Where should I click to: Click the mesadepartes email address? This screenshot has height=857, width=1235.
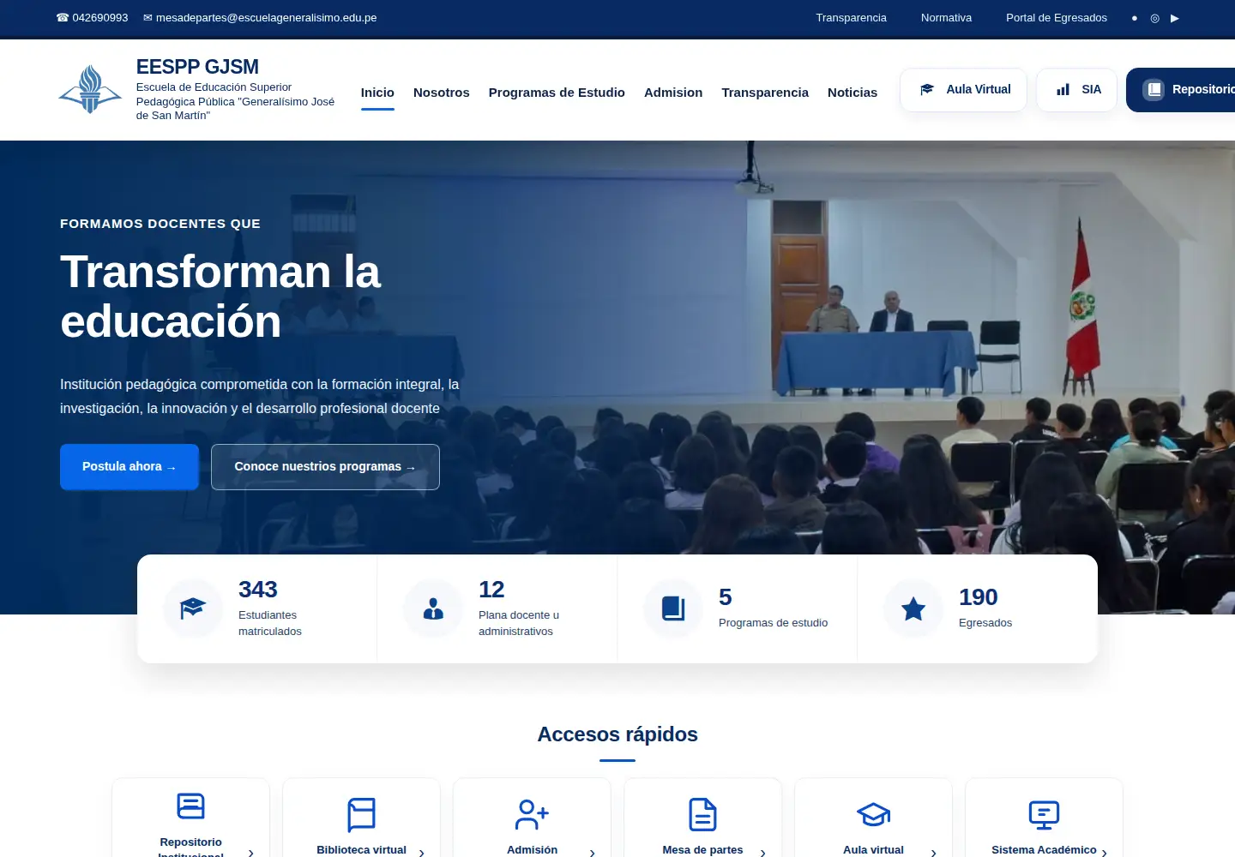pyautogui.click(x=266, y=18)
